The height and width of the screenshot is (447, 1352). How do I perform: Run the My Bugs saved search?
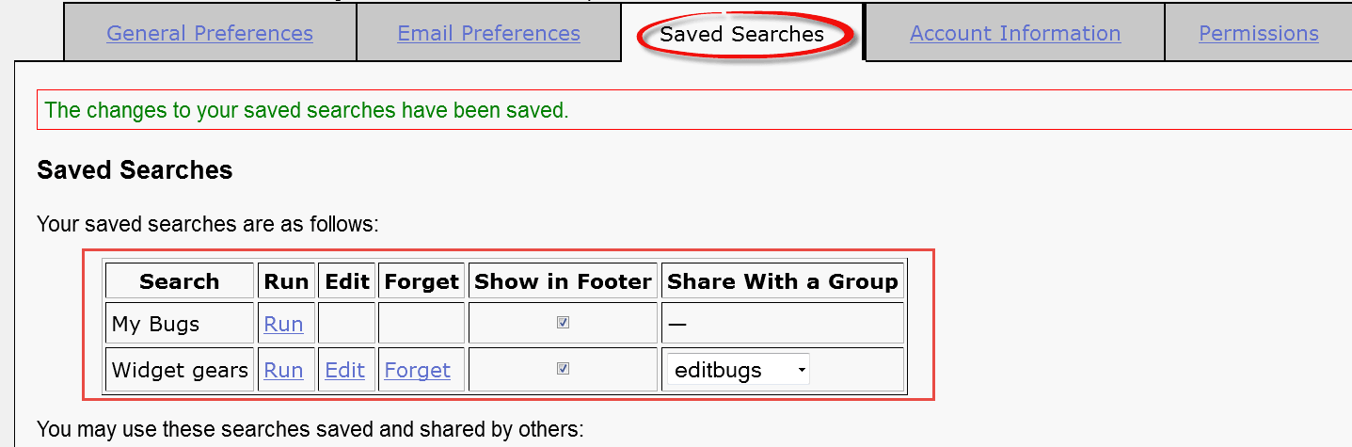coord(283,325)
